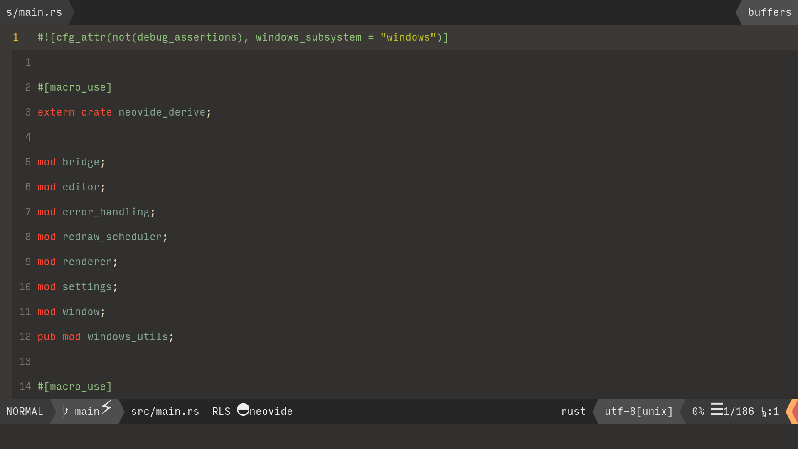Click the 0% scroll percentage indicator
This screenshot has width=798, height=449.
(698, 412)
